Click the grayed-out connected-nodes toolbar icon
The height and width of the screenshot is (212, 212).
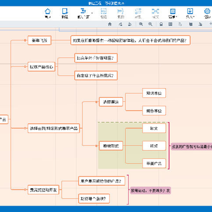pos(155,11)
